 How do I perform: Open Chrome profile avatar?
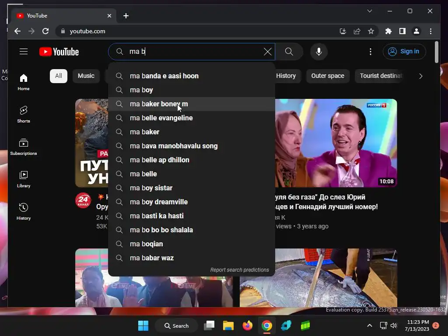pyautogui.click(x=416, y=31)
